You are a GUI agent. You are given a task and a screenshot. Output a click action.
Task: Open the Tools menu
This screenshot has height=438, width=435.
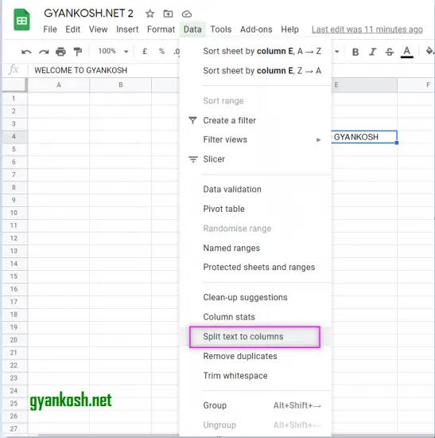pos(221,29)
